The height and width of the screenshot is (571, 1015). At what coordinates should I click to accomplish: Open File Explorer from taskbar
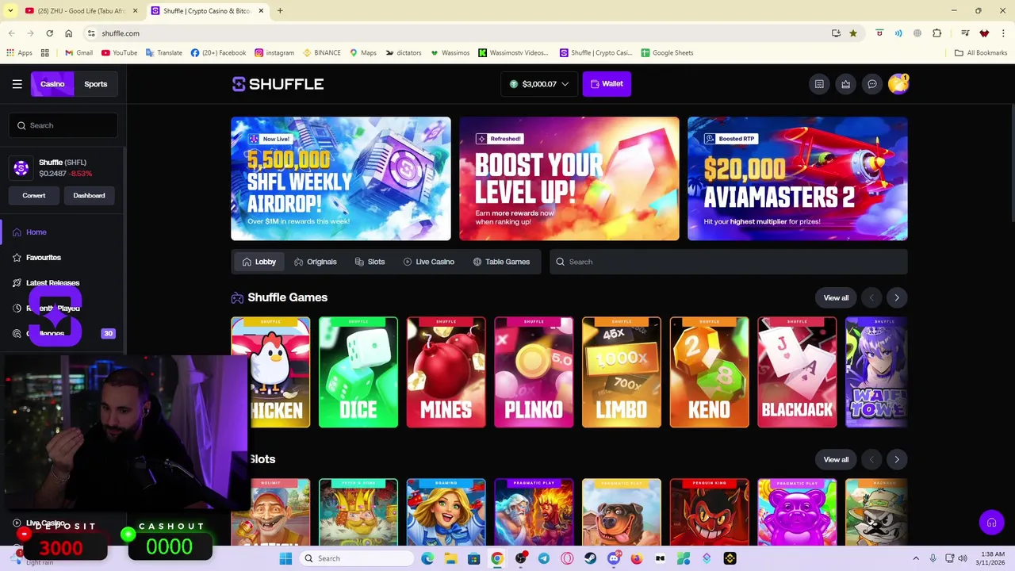point(450,558)
